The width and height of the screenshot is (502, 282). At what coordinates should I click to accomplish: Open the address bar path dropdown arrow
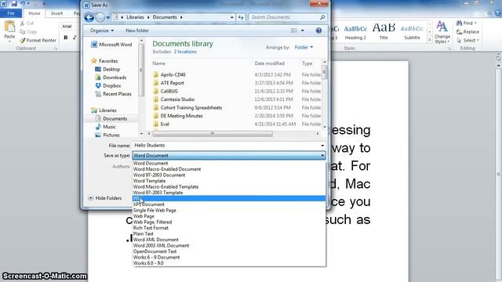pyautogui.click(x=232, y=17)
